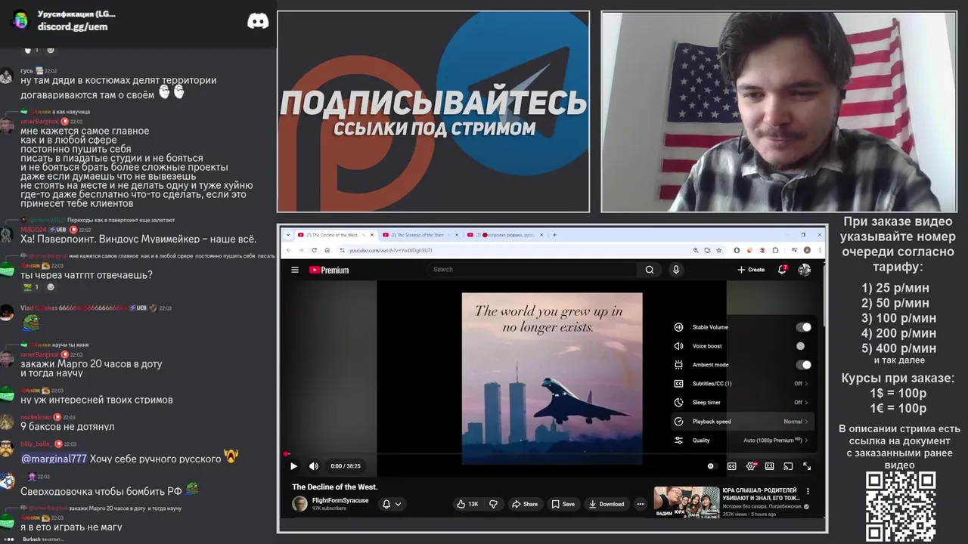The width and height of the screenshot is (968, 544).
Task: Open the Subtitles/CC (1) submenu
Action: [x=742, y=384]
